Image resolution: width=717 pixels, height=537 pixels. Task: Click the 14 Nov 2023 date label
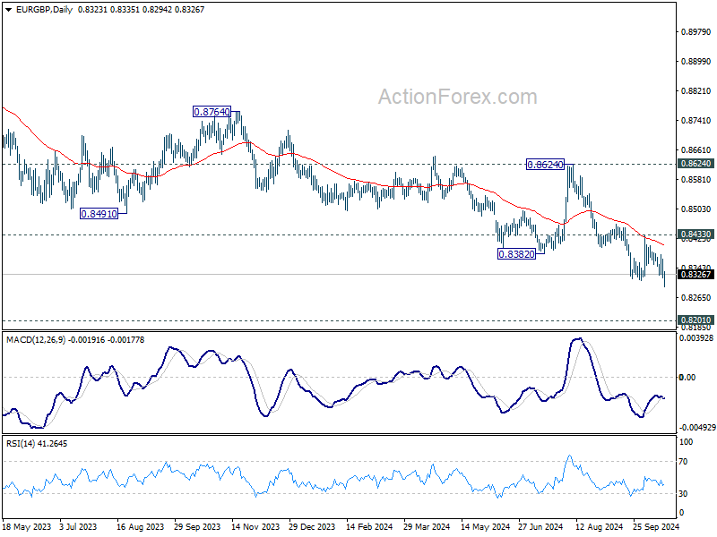pos(255,527)
